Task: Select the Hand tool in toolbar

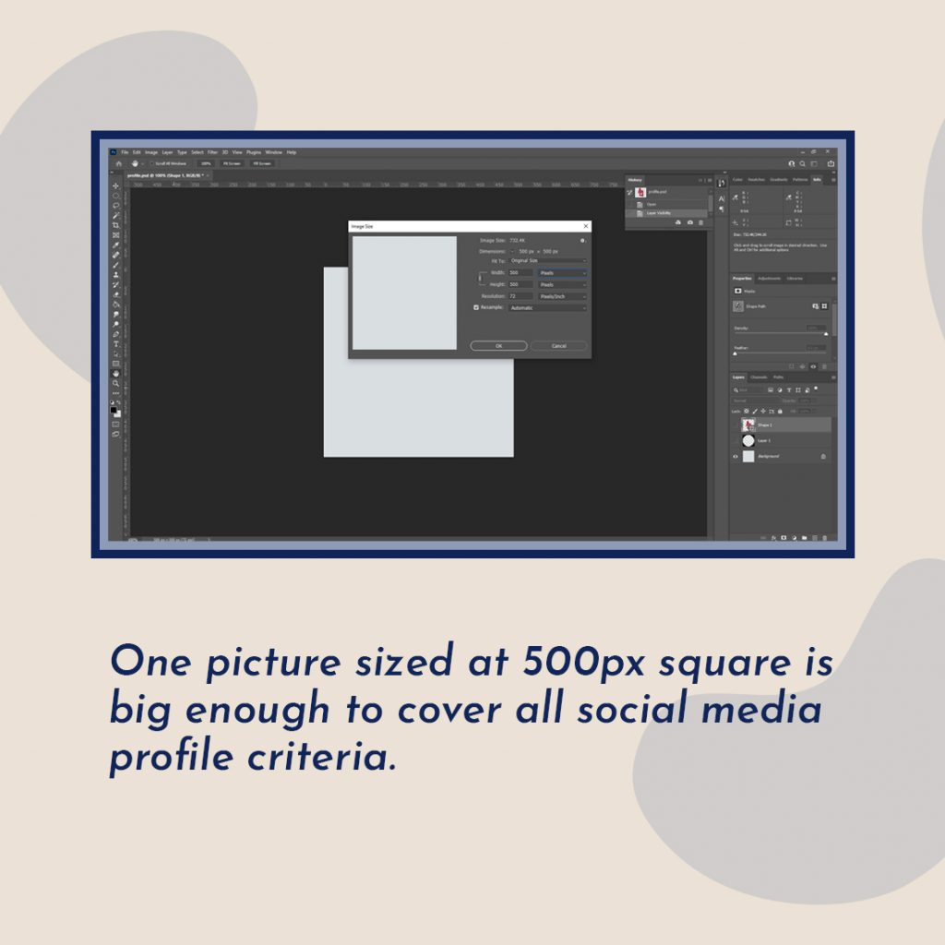Action: (x=115, y=374)
